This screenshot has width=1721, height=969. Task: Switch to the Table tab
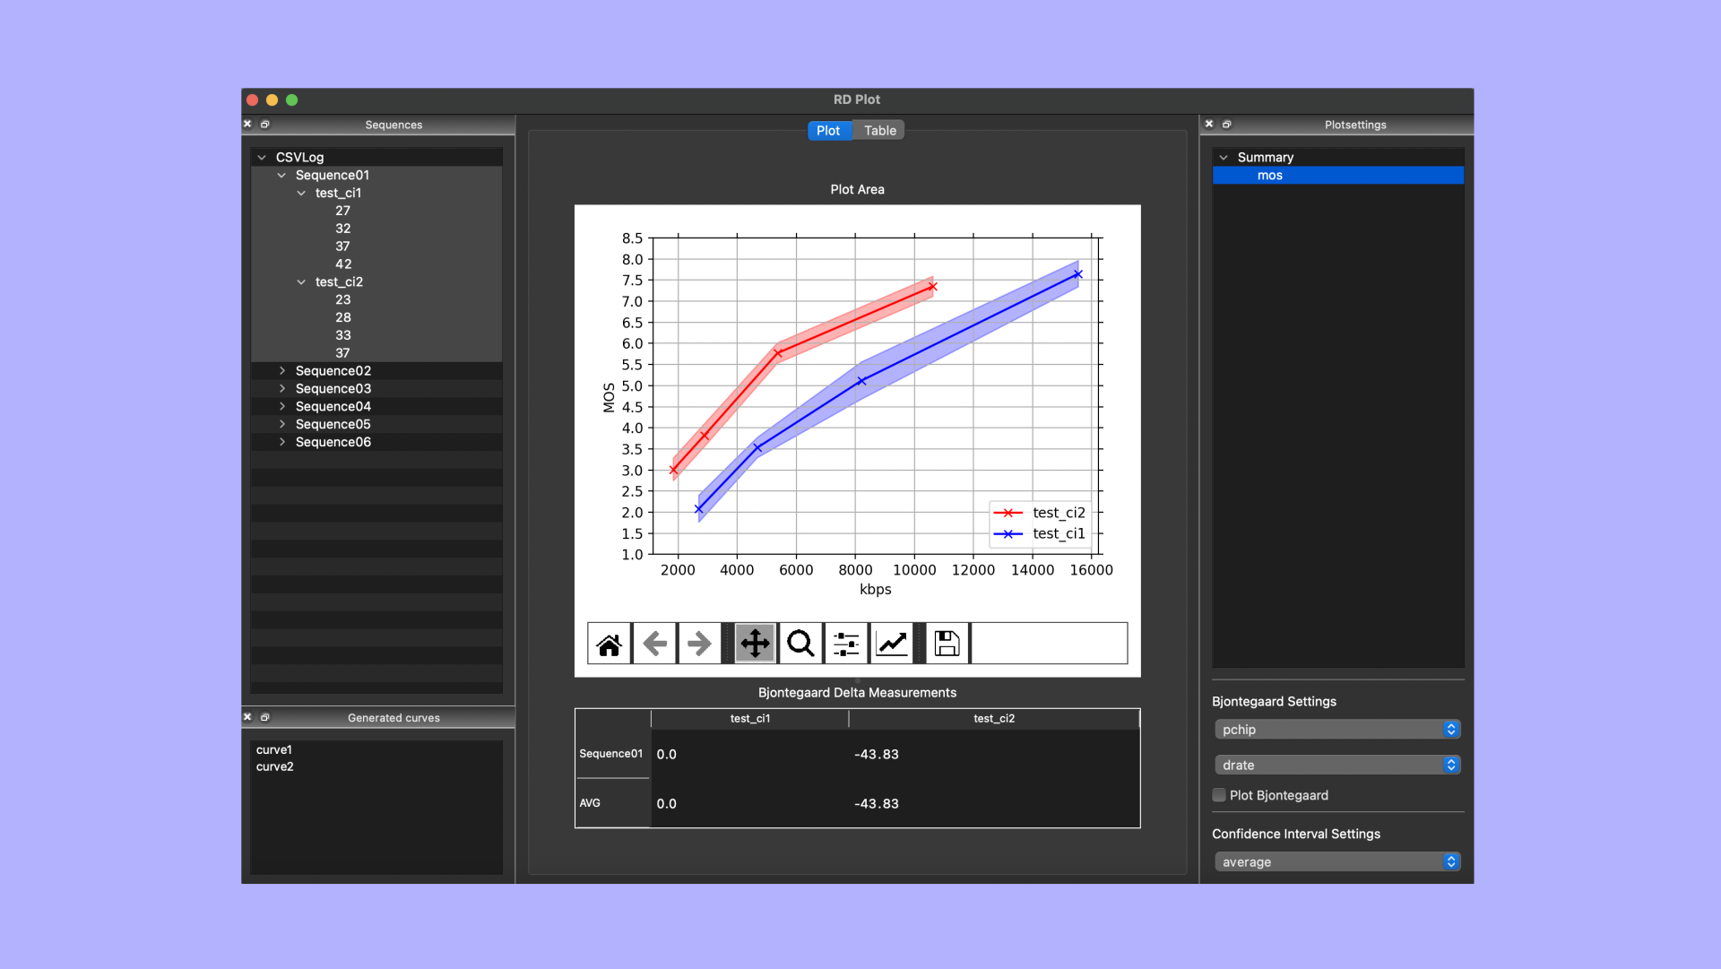[879, 131]
